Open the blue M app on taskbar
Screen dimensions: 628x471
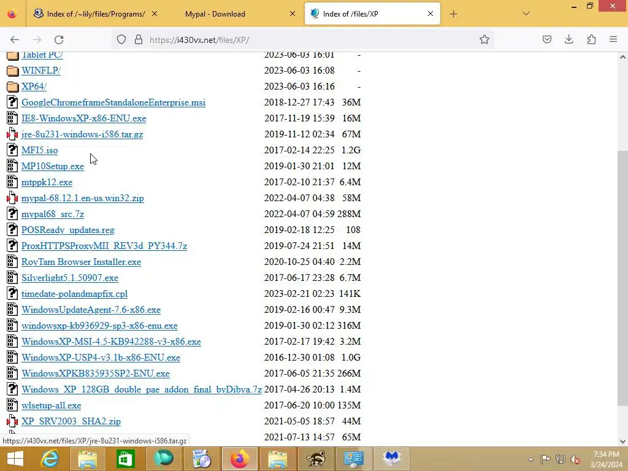pos(392,459)
